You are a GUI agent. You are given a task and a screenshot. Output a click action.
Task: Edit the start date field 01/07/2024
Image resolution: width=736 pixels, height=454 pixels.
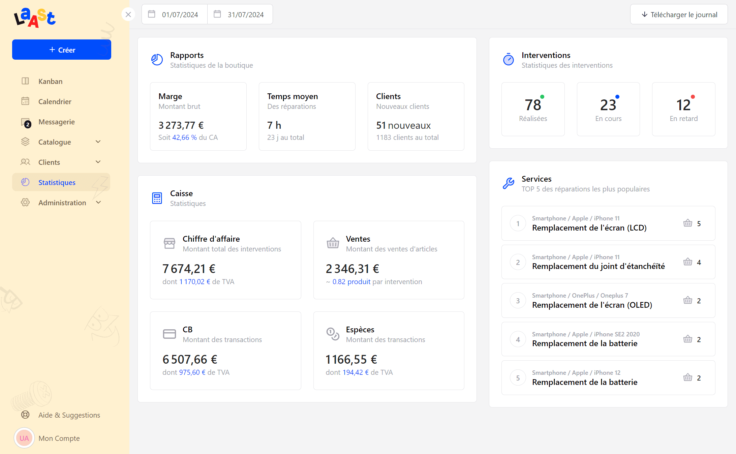[x=180, y=14]
